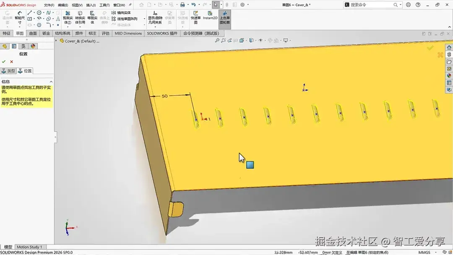Image resolution: width=453 pixels, height=255 pixels.
Task: Click Zoom to Fit in heads-up toolbar
Action: pos(217,40)
